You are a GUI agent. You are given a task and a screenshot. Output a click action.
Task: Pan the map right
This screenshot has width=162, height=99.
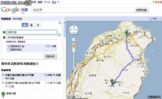tap(77, 30)
